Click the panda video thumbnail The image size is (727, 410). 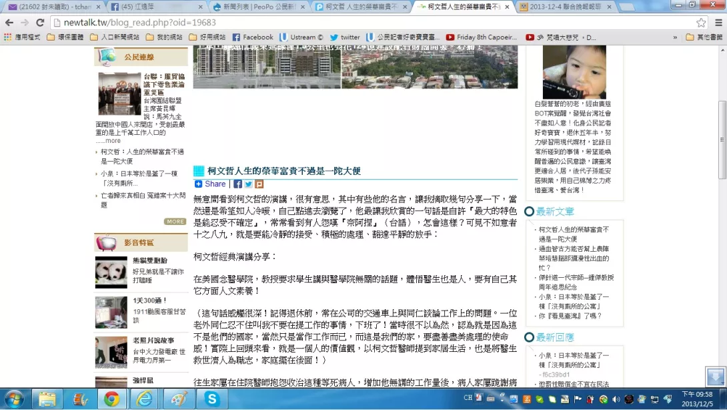click(x=111, y=272)
